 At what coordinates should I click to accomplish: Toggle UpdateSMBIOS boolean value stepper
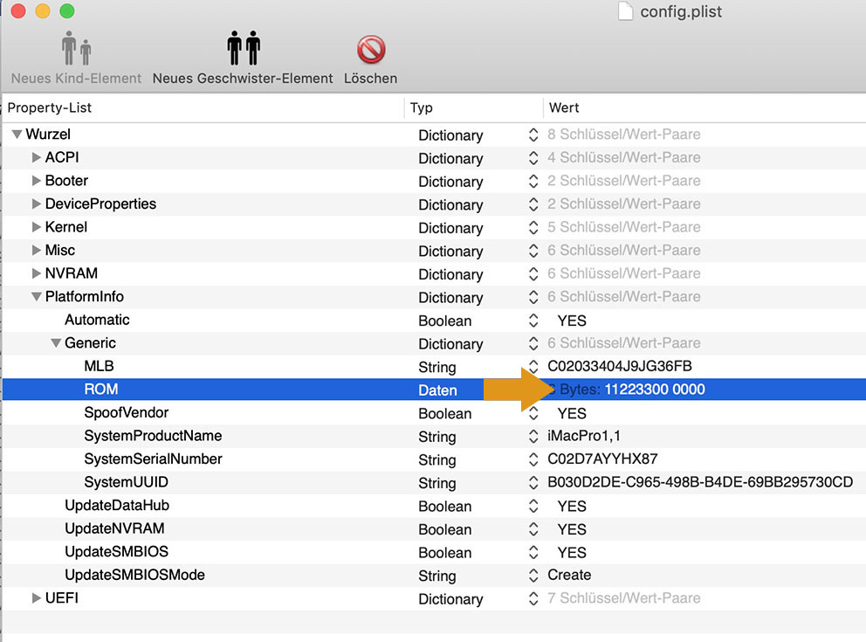point(533,552)
